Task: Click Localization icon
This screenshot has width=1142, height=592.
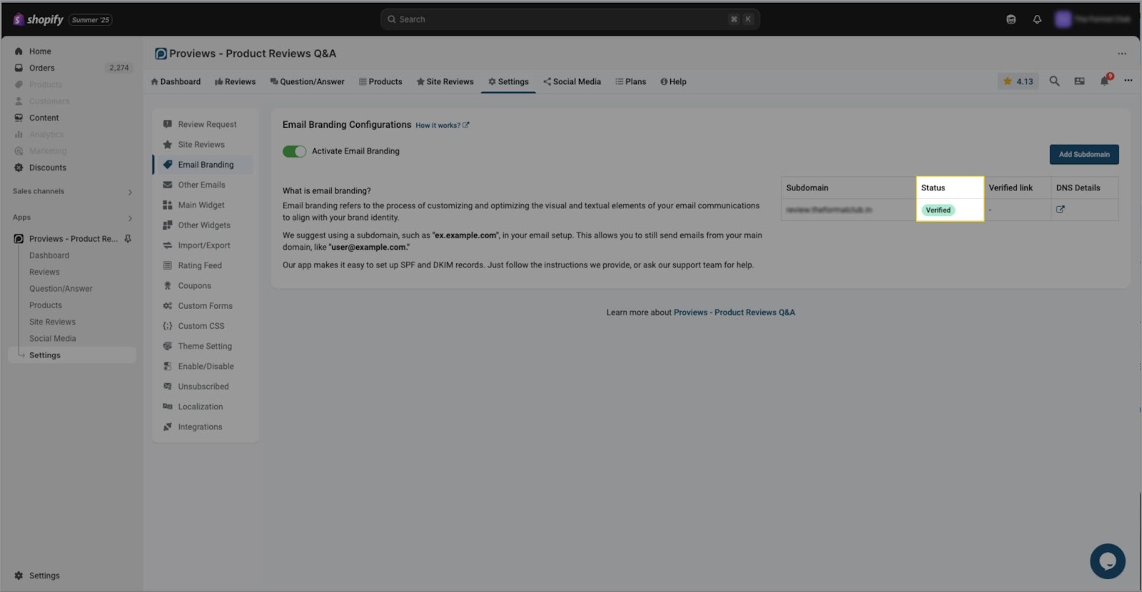Action: click(167, 407)
